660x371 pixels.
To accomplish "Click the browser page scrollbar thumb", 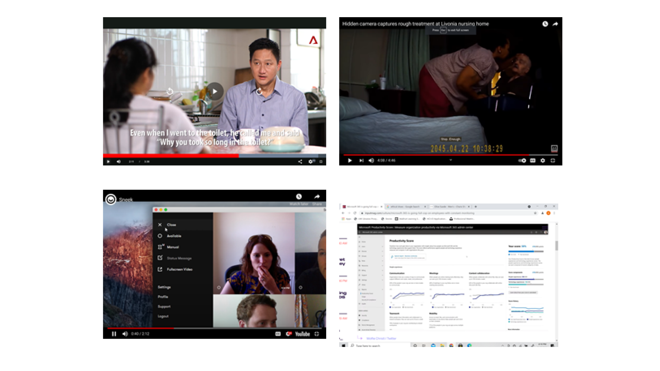I will click(557, 246).
